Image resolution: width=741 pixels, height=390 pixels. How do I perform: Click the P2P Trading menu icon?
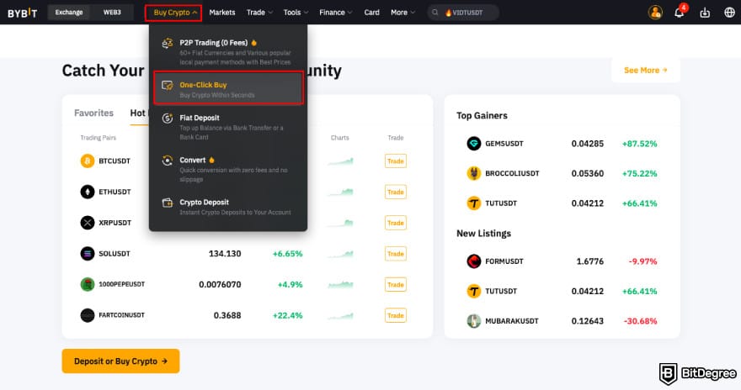coord(168,44)
